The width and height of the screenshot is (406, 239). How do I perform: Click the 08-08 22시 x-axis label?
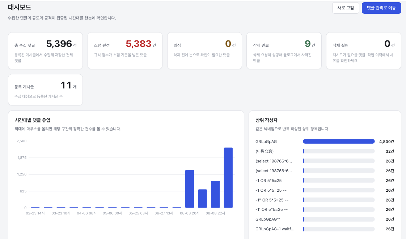(215, 213)
